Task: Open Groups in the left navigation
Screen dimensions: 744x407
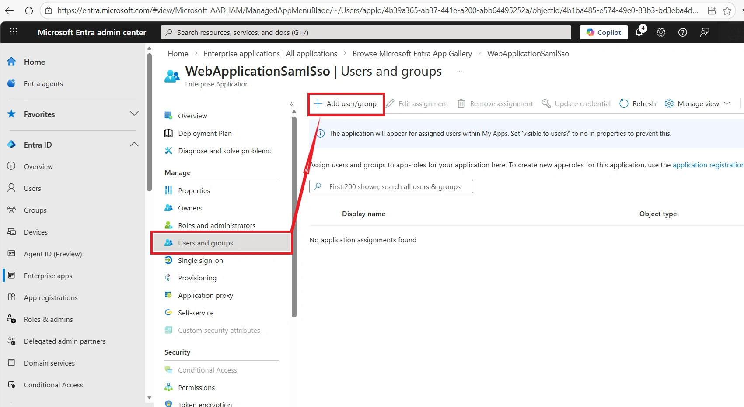Action: click(x=35, y=210)
